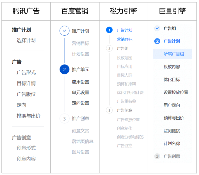Click 创意文案
This screenshot has height=175, width=199.
[81, 131]
